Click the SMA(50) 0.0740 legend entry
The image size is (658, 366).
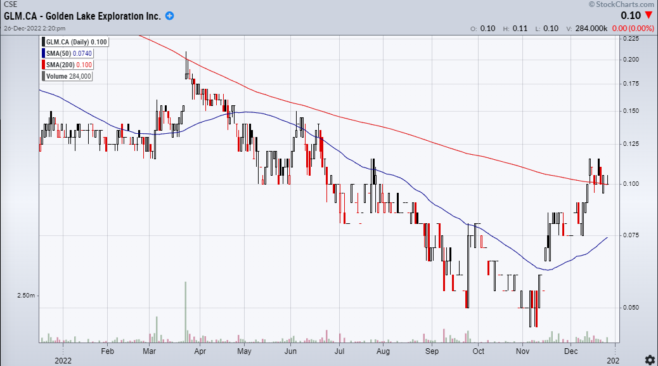(x=69, y=53)
